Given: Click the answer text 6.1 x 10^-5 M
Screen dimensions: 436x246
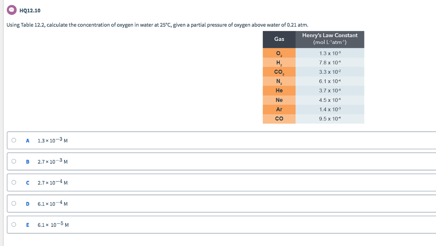Looking at the screenshot, I should click(52, 225).
